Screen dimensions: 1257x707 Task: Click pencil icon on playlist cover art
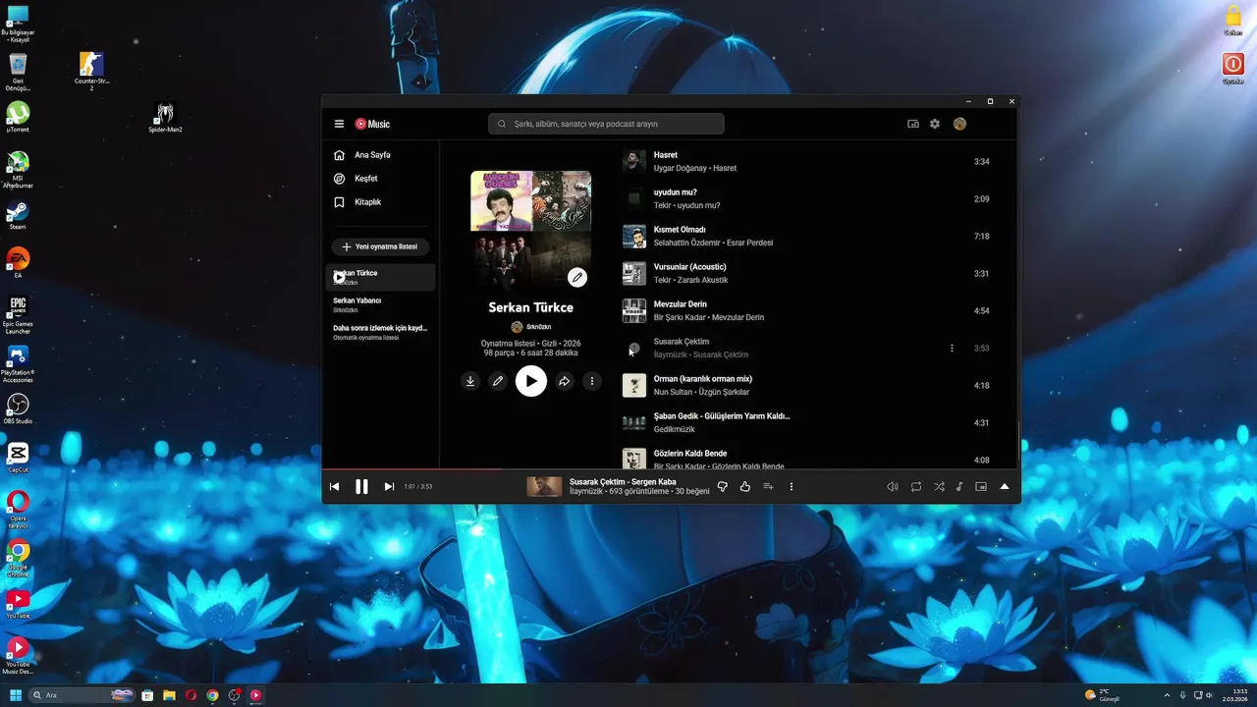click(577, 277)
